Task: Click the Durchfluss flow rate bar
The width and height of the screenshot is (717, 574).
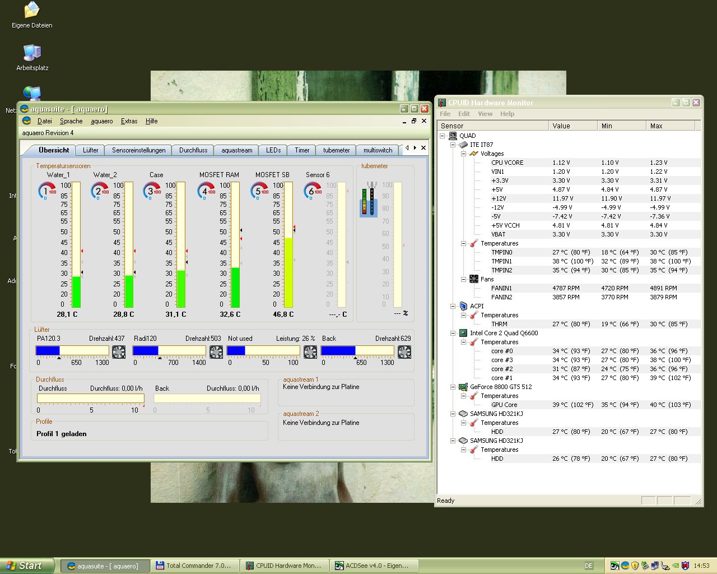Action: tap(91, 398)
